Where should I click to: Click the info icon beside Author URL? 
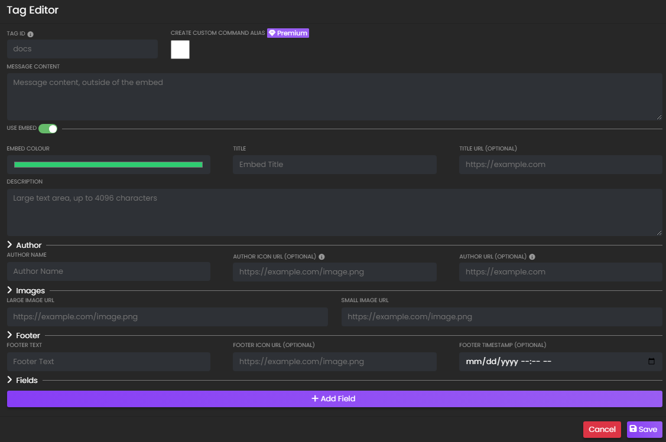pos(532,256)
